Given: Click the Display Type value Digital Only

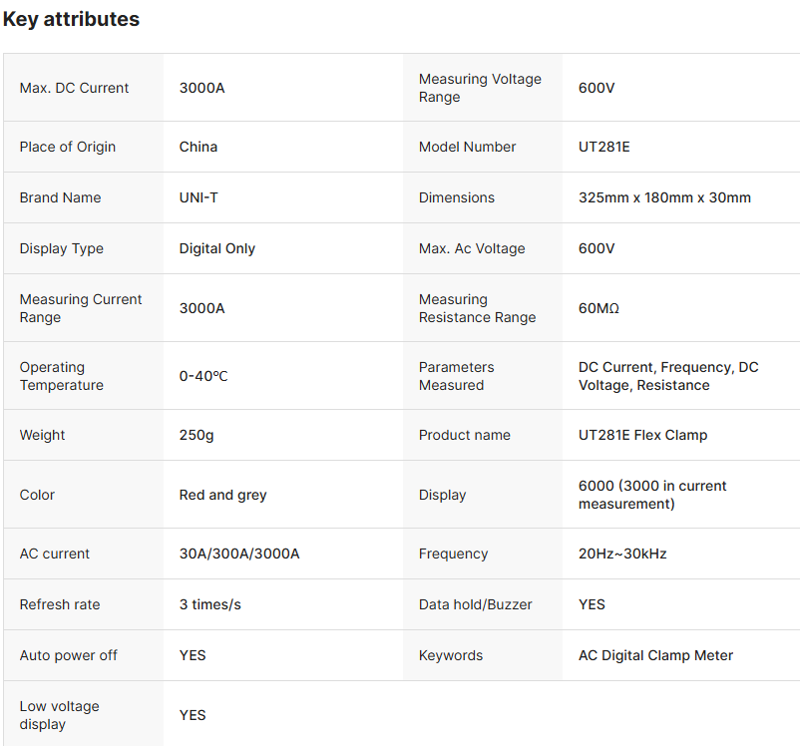Looking at the screenshot, I should click(x=216, y=248).
